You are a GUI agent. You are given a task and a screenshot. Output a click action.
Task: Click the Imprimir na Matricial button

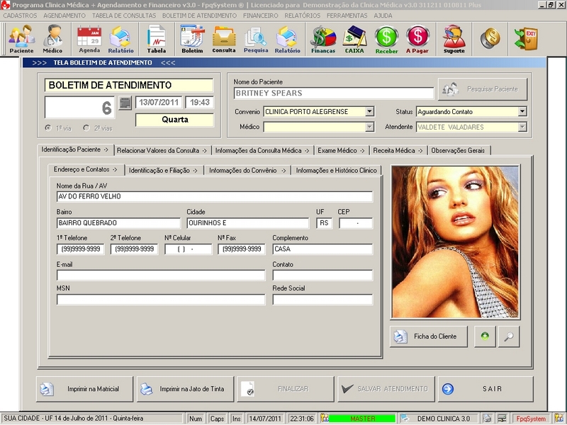click(85, 389)
